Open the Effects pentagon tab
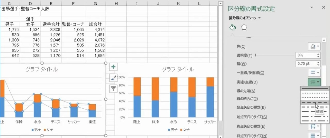The height and width of the screenshot is (138, 330). (244, 27)
